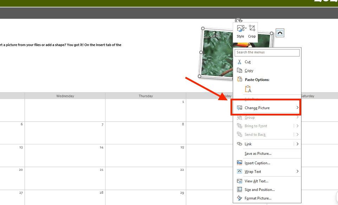Click calendar date 27 cell

(x=21, y=193)
